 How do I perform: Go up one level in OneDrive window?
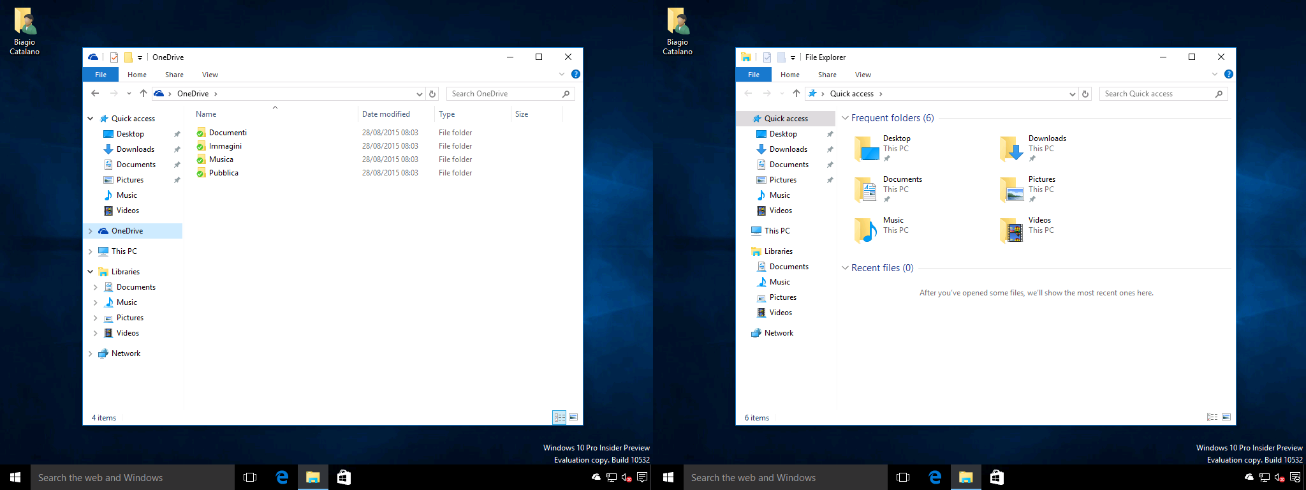coord(143,94)
